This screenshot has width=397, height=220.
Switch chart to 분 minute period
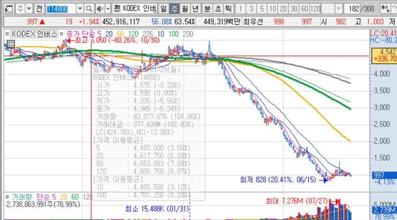207,9
